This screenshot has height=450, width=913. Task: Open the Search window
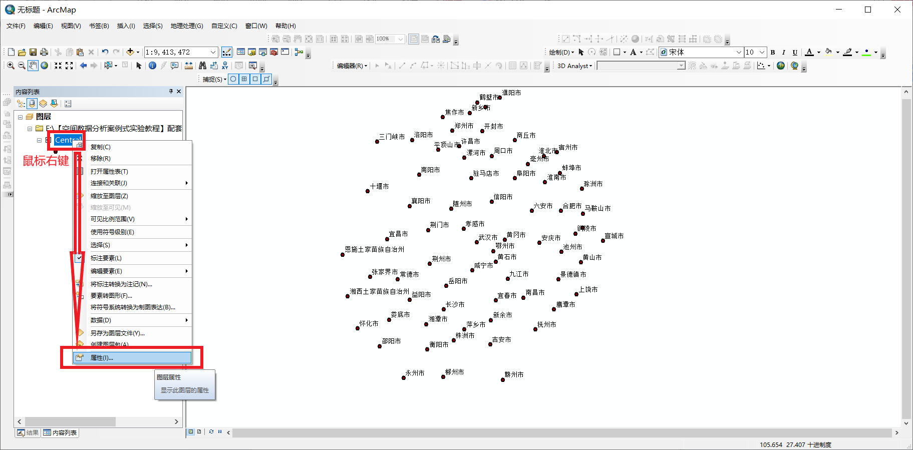point(263,52)
